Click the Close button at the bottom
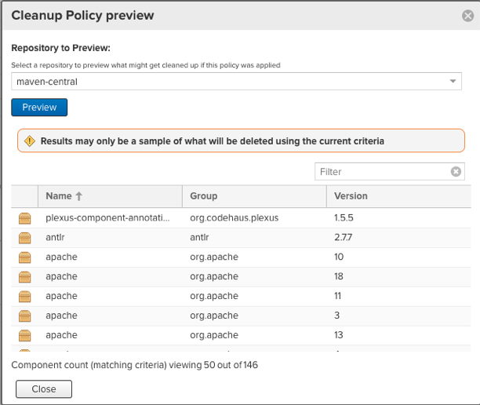Image resolution: width=480 pixels, height=405 pixels. 44,389
